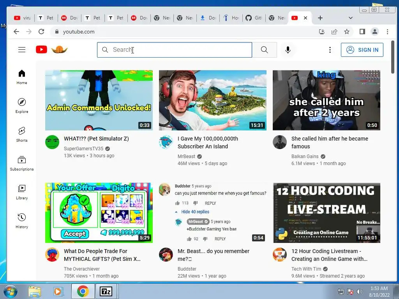The image size is (399, 299).
Task: Open Buddster channel avatar
Action: coord(166,255)
